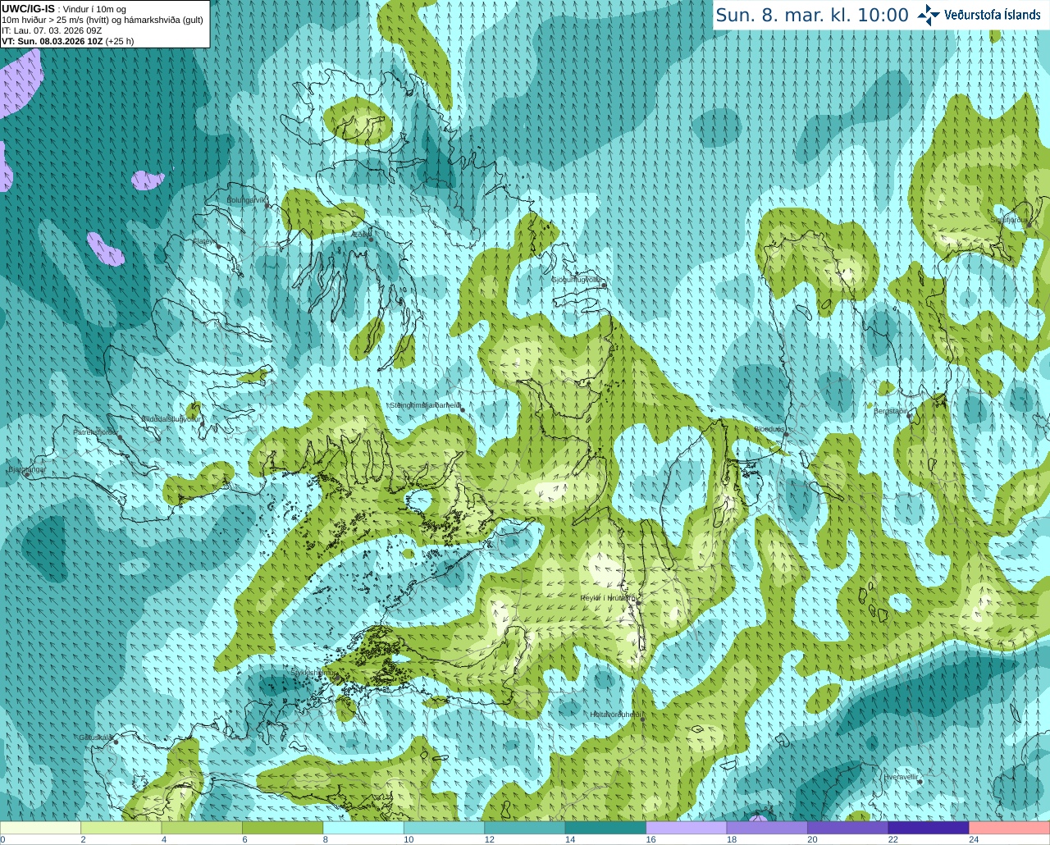The width and height of the screenshot is (1050, 845).
Task: Select the light cyan 8–10 legend swatch
Action: coord(363,828)
